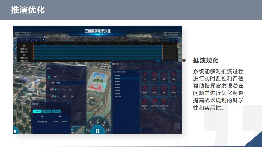Select the vertical dotted polyline symbol tile

click(x=154, y=76)
